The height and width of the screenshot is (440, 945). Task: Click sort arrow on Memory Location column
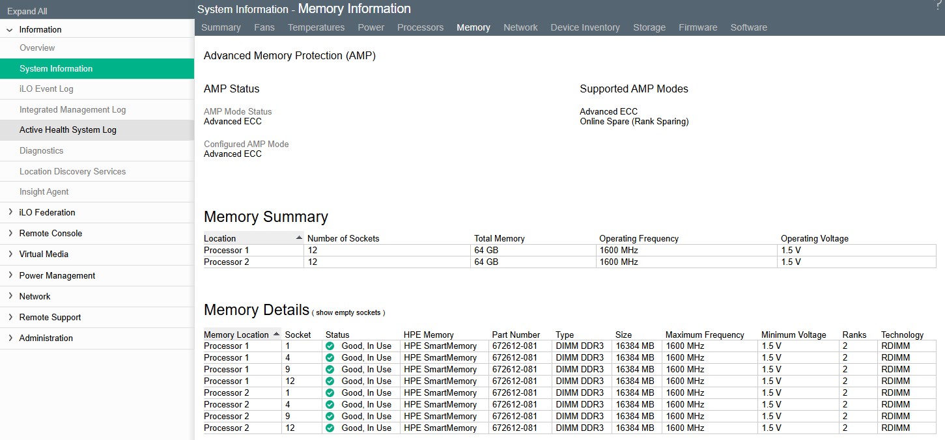(276, 334)
